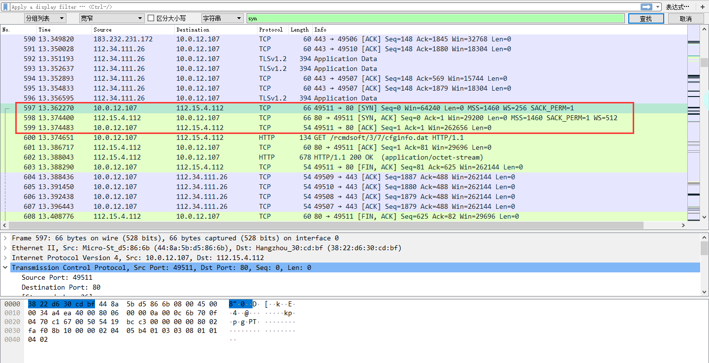Click the 查找 find button
The width and height of the screenshot is (709, 363).
pyautogui.click(x=646, y=18)
